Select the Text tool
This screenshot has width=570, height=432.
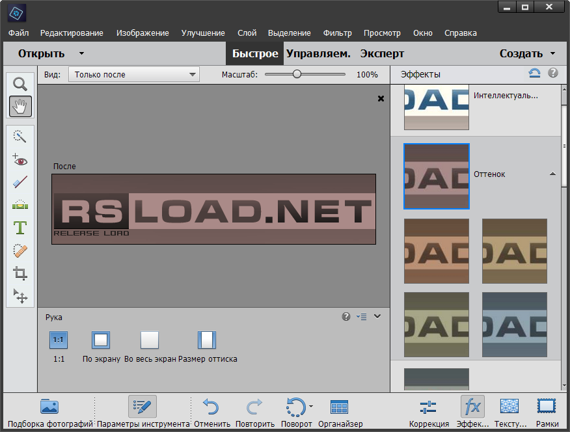[20, 228]
